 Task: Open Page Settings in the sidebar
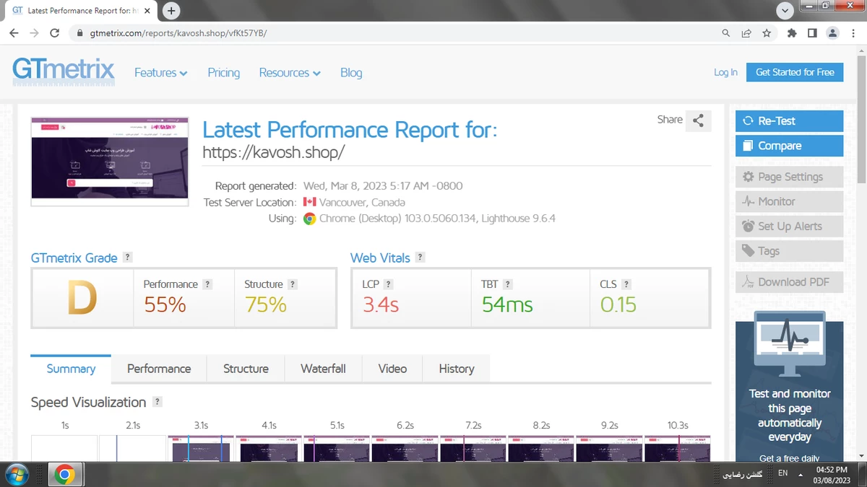point(789,177)
